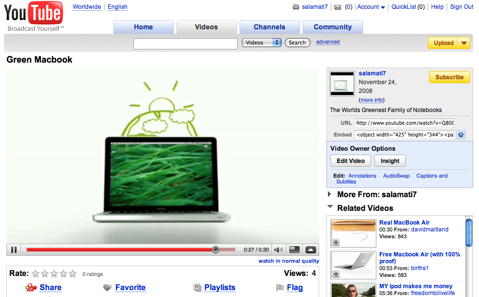Subscribe to salamati7

[449, 77]
